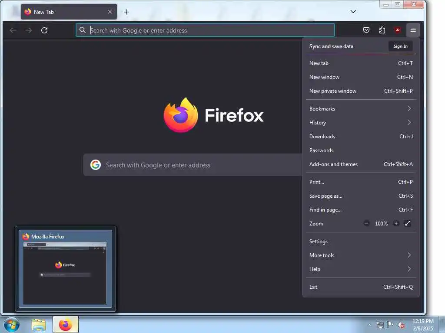
Task: Open Passwords from the menu
Action: point(361,150)
